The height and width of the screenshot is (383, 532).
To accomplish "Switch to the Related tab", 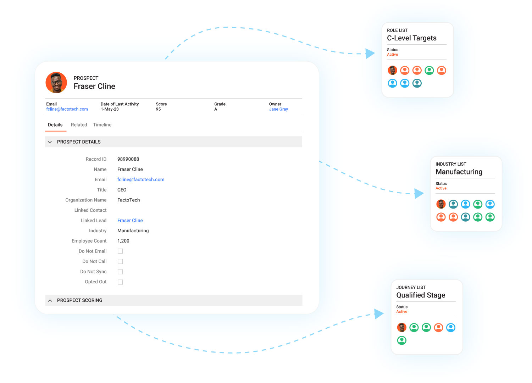I will tap(79, 124).
